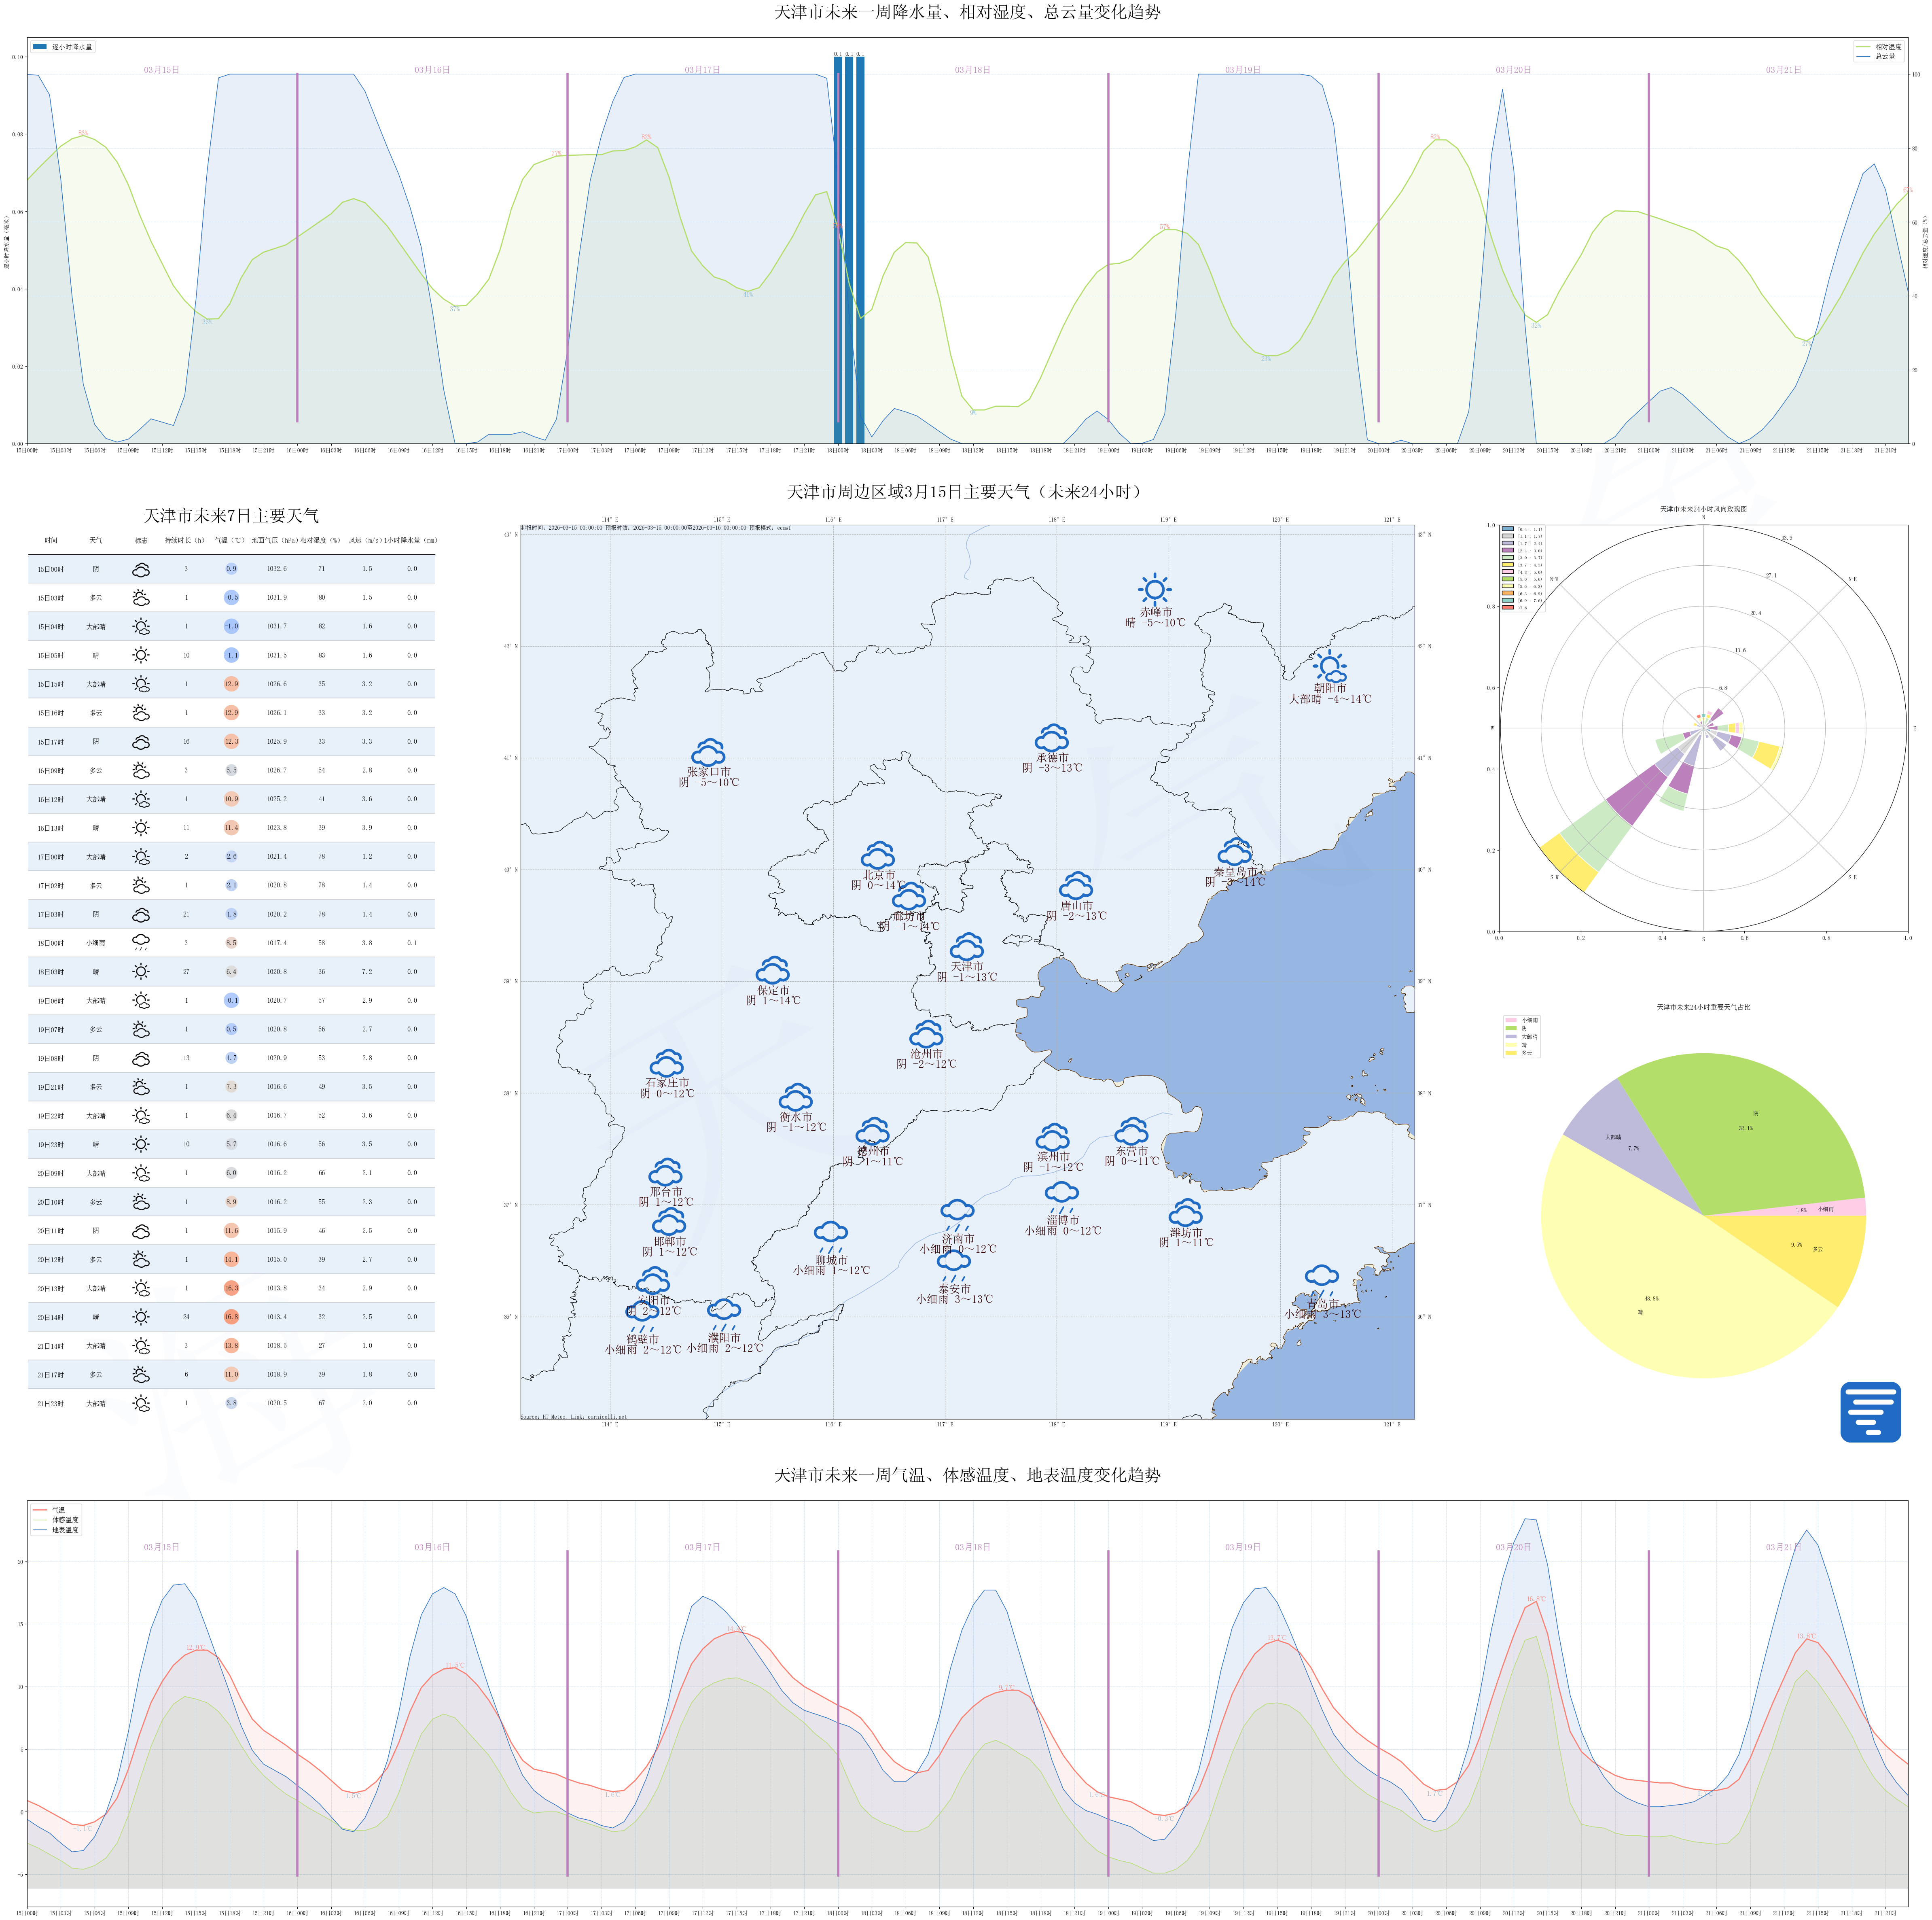Click the 03月20日 date label in temperature chart
This screenshot has width=1932, height=1920.
point(1513,1547)
